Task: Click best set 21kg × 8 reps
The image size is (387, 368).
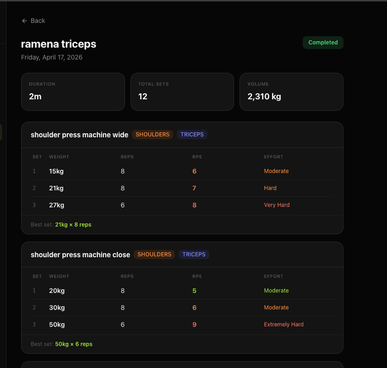Action: coord(73,225)
